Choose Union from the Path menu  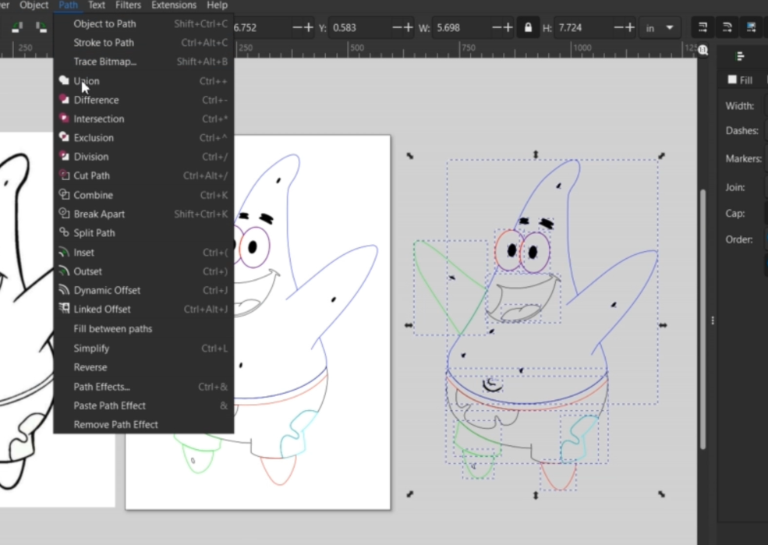pyautogui.click(x=86, y=81)
